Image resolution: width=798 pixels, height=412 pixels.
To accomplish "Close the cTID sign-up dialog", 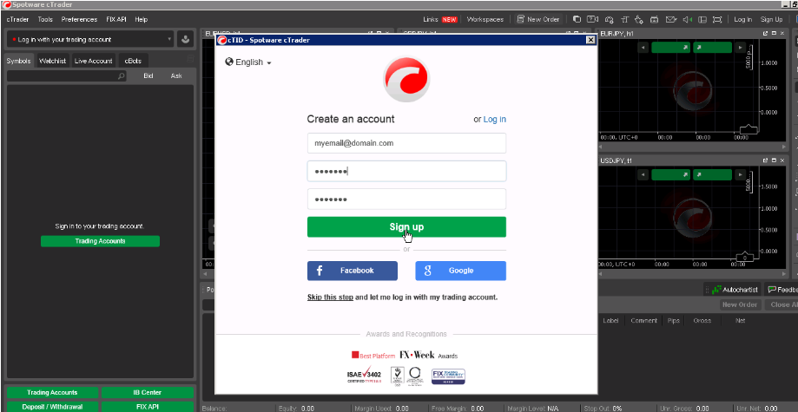I will (590, 40).
